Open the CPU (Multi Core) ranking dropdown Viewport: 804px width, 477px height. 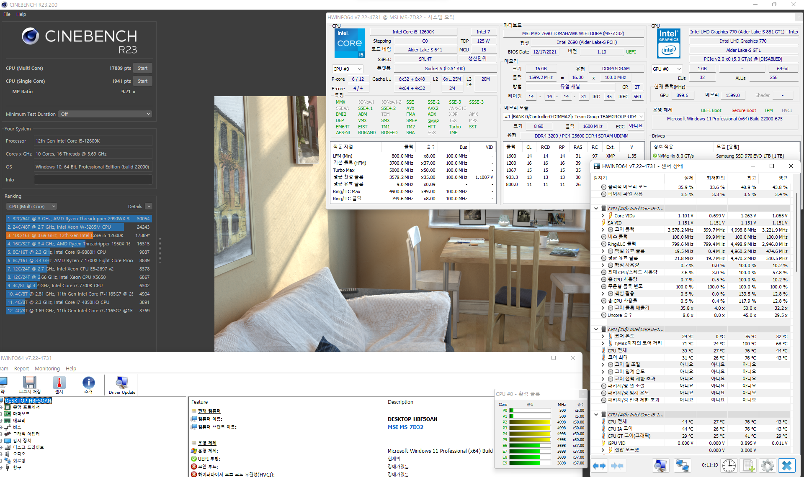coord(32,207)
